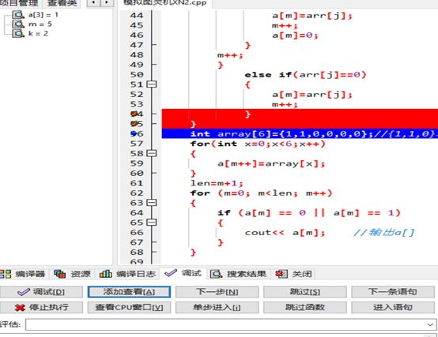Viewport: 438px width, 337px height.
Task: Click the if (a[m] == 0 || a[m] == 1) line
Action: coord(309,213)
